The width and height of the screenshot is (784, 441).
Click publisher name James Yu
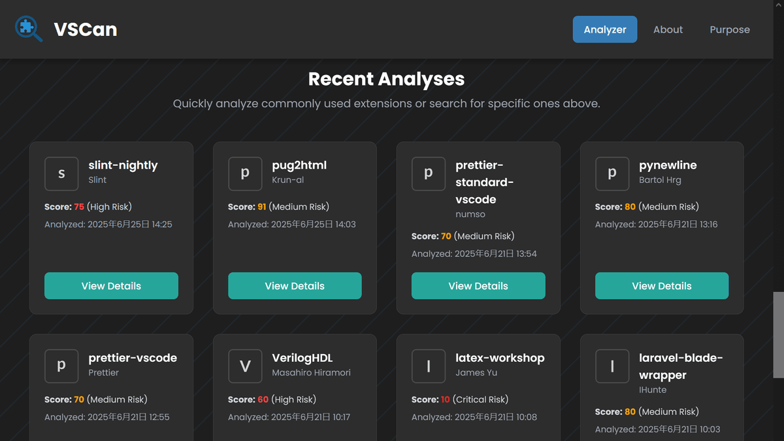(476, 372)
